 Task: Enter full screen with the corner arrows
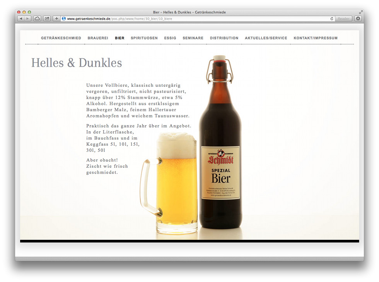[360, 12]
